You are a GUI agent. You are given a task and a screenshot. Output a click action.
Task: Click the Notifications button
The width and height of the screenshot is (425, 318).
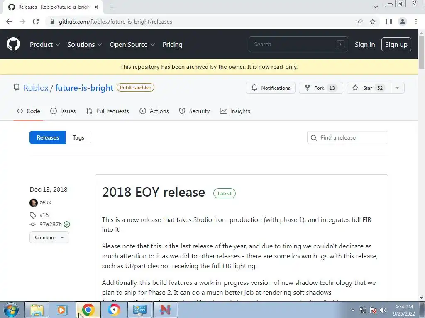click(271, 88)
